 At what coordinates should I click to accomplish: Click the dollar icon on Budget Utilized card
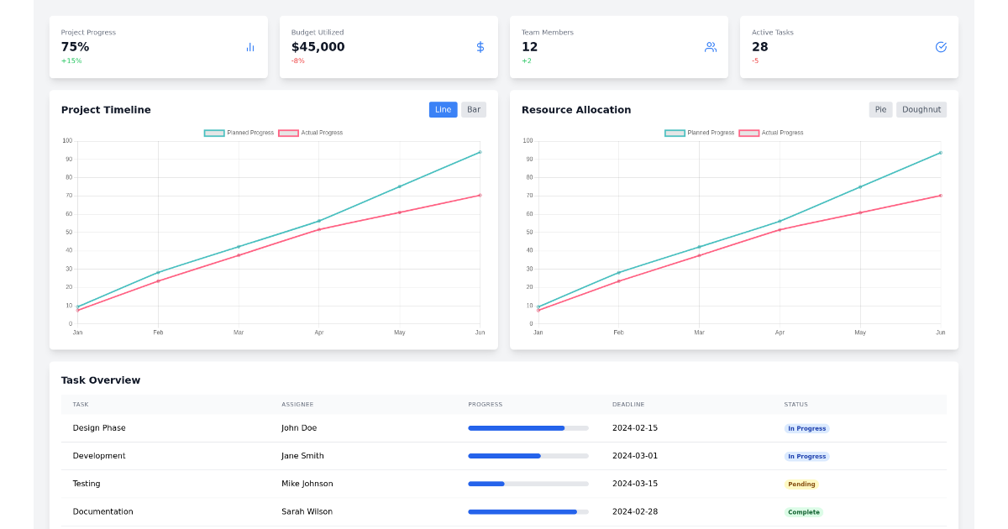[x=480, y=47]
